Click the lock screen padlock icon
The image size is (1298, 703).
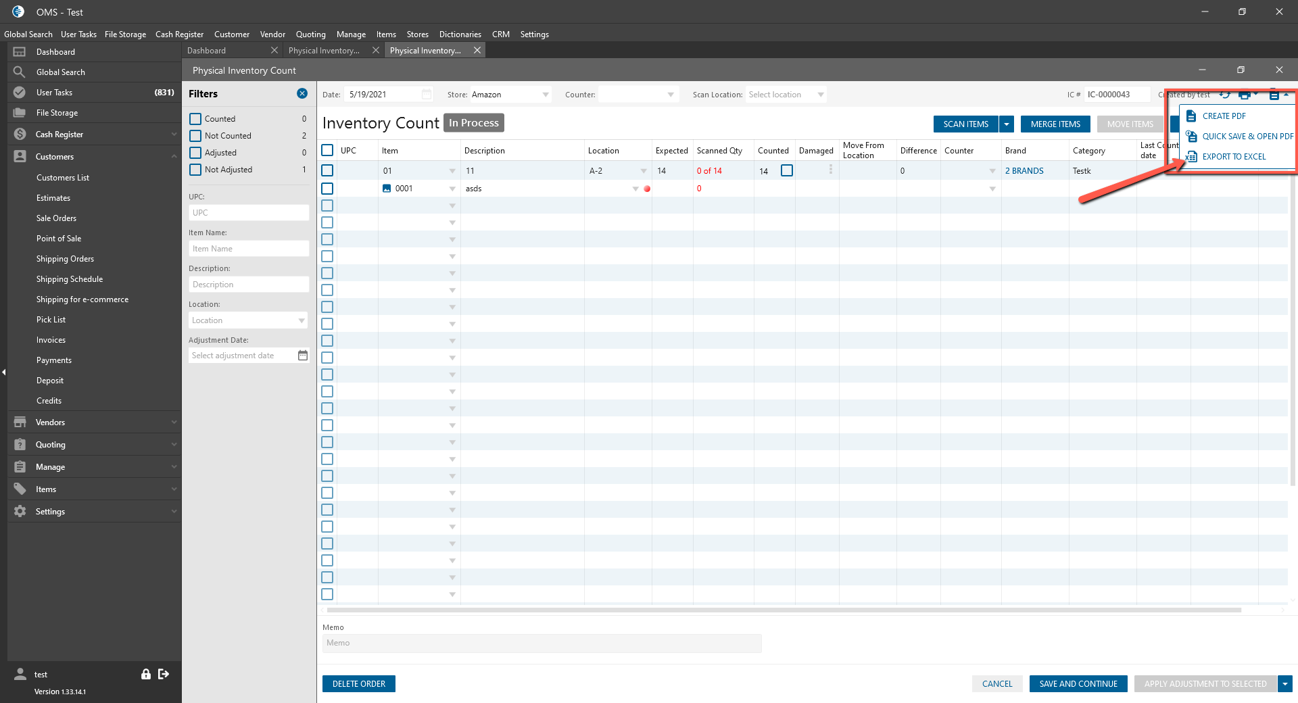pyautogui.click(x=145, y=674)
